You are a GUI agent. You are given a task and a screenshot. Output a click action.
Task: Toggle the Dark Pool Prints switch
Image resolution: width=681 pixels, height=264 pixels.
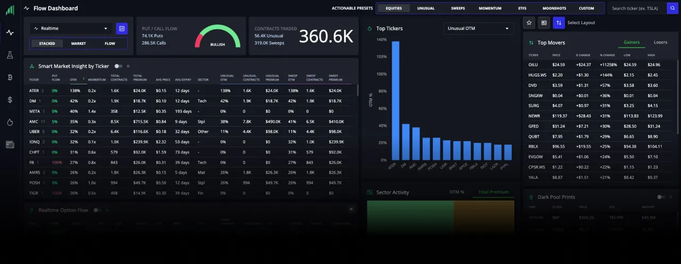click(x=661, y=197)
